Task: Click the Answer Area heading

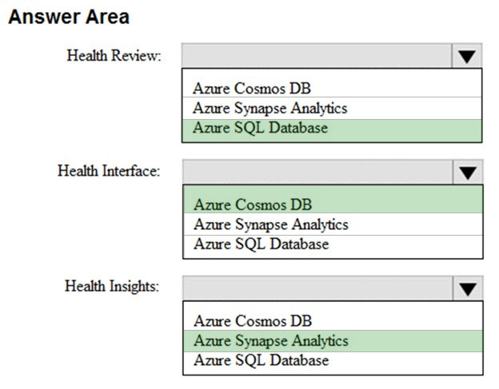Action: click(69, 17)
